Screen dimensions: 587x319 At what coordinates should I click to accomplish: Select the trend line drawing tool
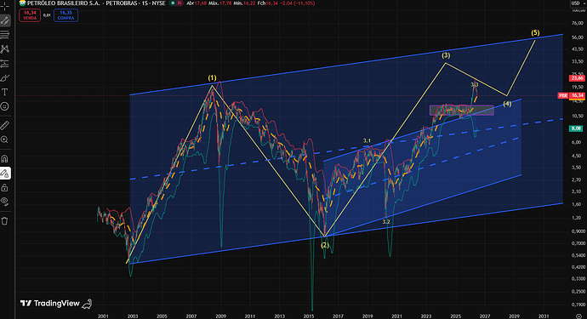[x=5, y=20]
